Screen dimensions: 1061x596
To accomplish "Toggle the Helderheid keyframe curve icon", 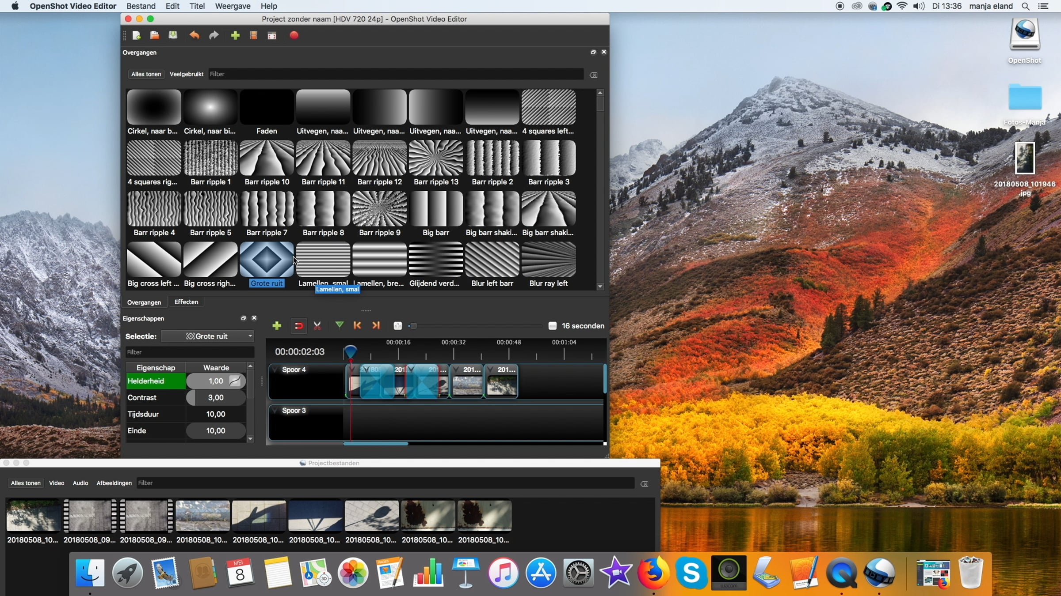I will (x=235, y=381).
